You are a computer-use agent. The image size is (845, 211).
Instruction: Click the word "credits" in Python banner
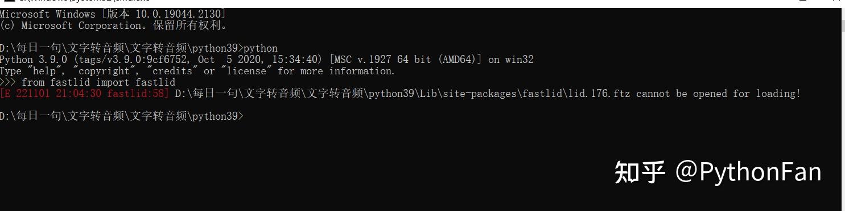tap(172, 71)
